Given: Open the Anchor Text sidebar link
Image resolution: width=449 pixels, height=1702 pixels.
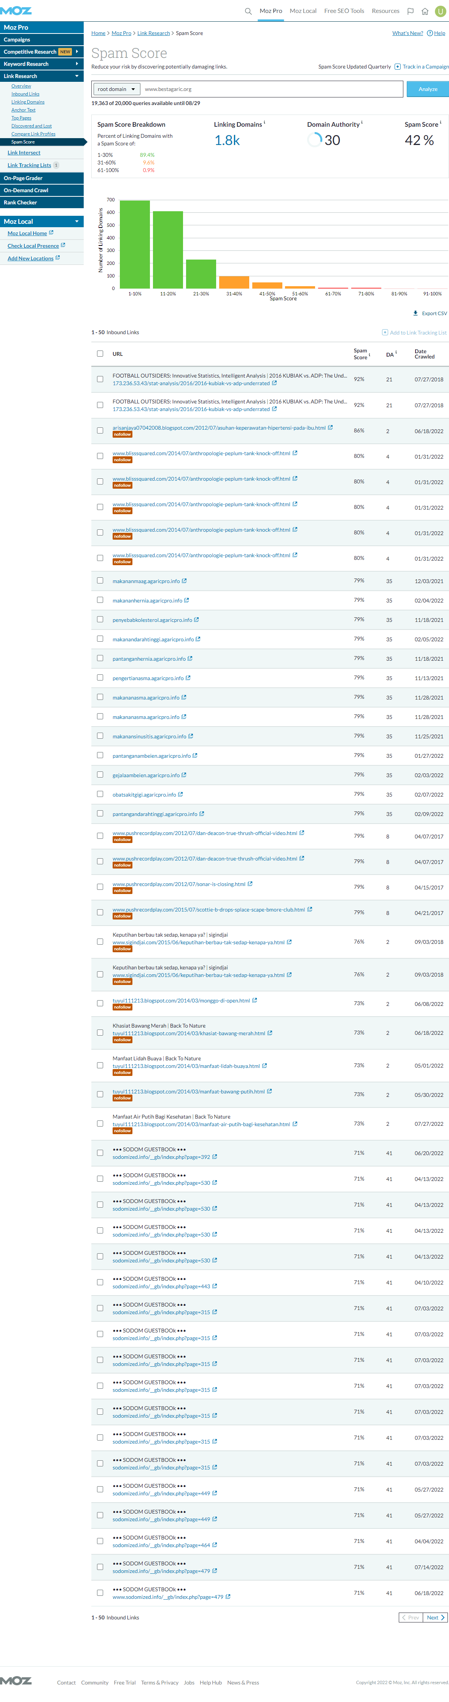Looking at the screenshot, I should [x=23, y=110].
